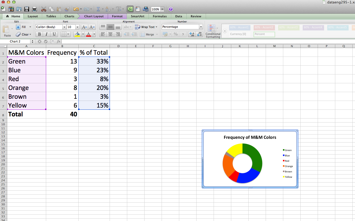Toggle Underline formatting

tap(54, 34)
